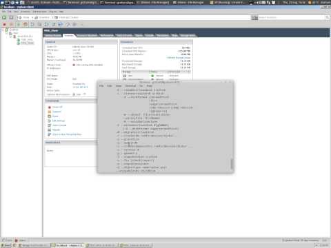Viewport: 331px width, 248px height.
Task: Click the Hosts and Clusters breadcrumb icon
Action: tap(56, 17)
